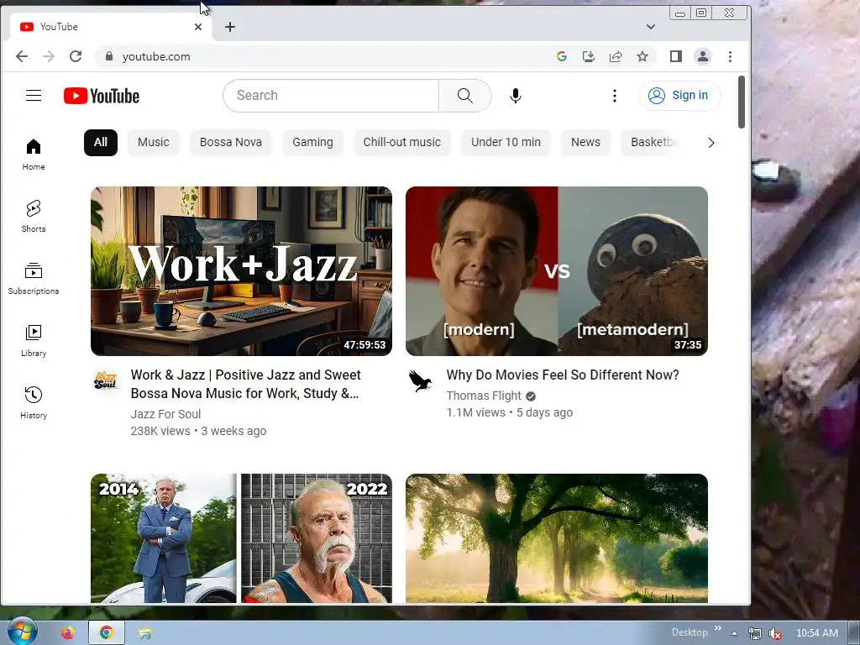Open network tray icon

click(755, 633)
